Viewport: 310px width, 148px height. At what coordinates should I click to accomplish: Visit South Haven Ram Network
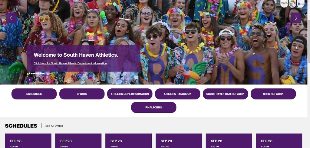point(225,94)
